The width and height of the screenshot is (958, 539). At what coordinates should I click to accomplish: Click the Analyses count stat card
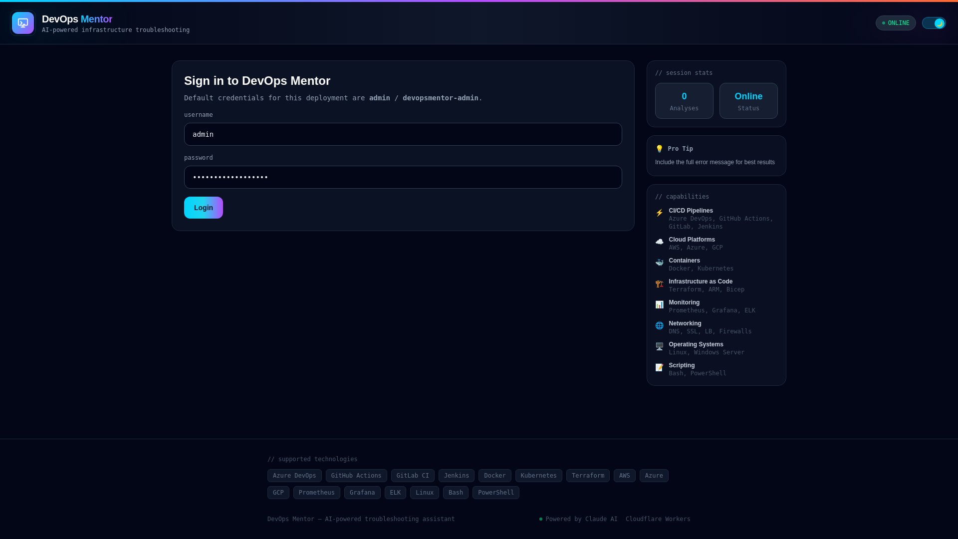[684, 101]
